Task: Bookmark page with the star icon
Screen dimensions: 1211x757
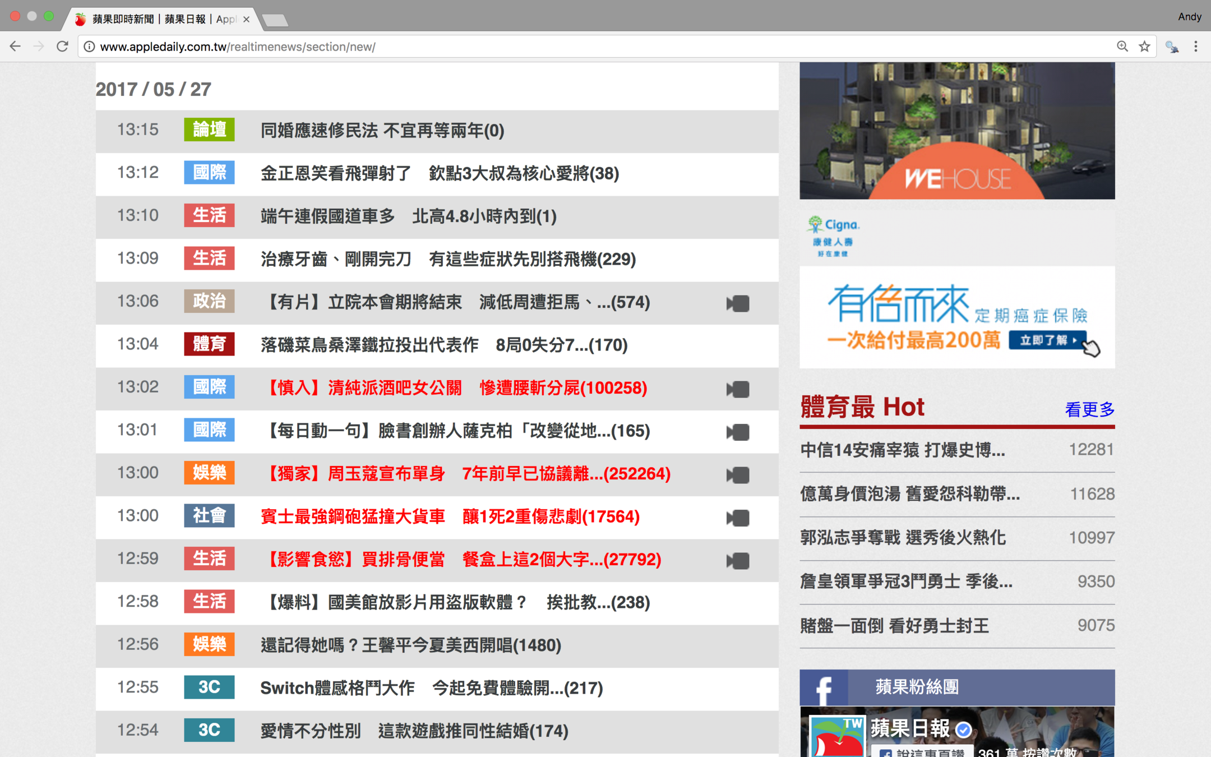Action: point(1144,47)
